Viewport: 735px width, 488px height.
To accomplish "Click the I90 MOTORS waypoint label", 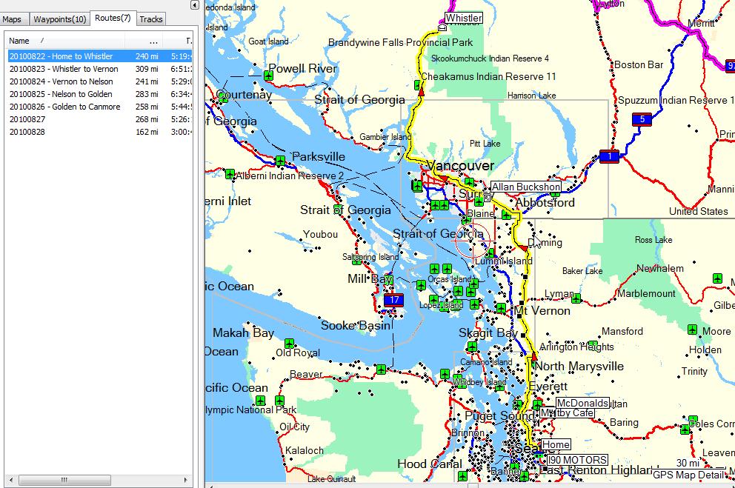I will [573, 460].
